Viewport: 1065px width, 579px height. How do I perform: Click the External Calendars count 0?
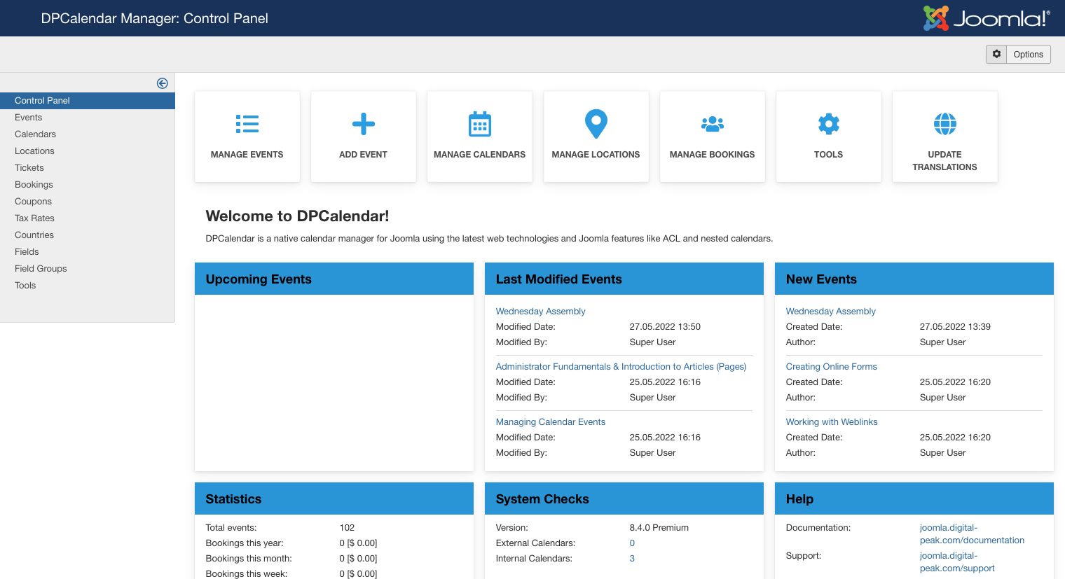tap(632, 543)
